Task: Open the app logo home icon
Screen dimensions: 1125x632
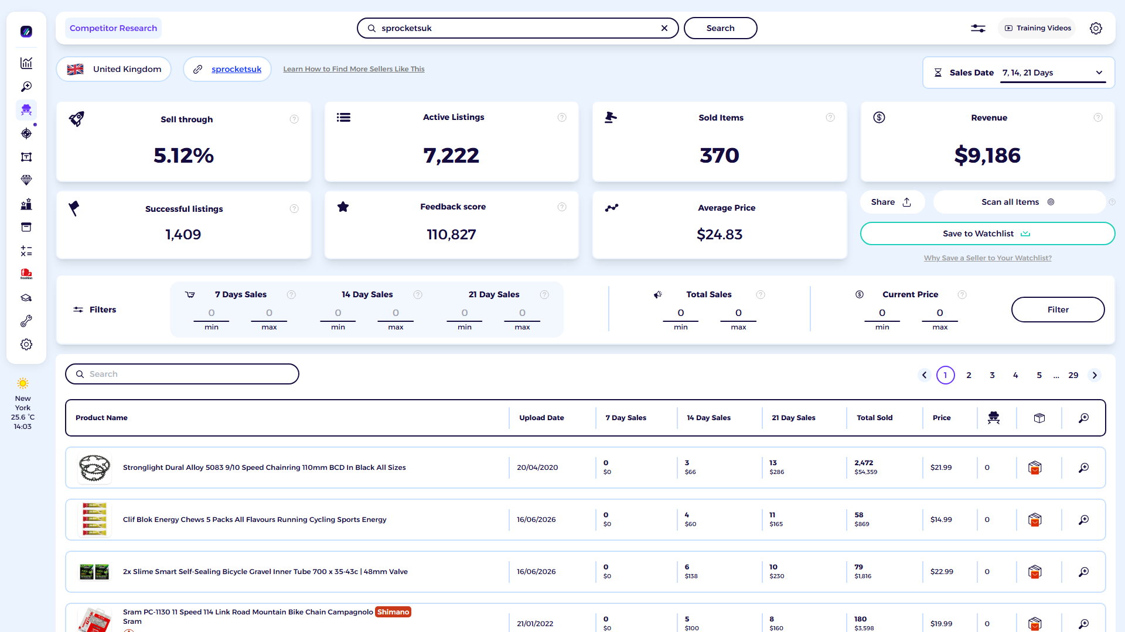Action: [x=26, y=32]
